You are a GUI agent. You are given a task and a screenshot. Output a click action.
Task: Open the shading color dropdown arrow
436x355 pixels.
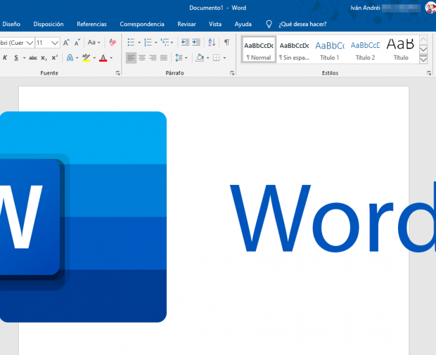coord(207,58)
